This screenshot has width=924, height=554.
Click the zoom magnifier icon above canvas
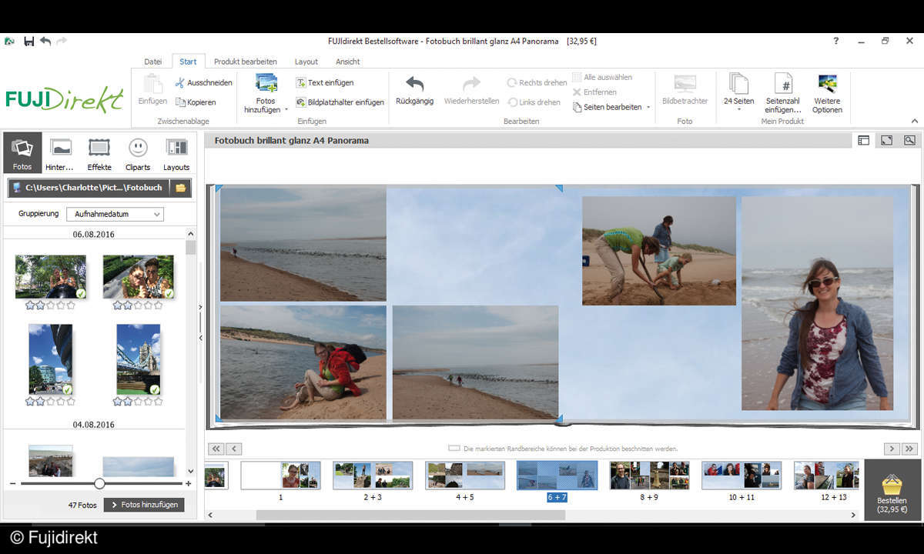point(909,140)
